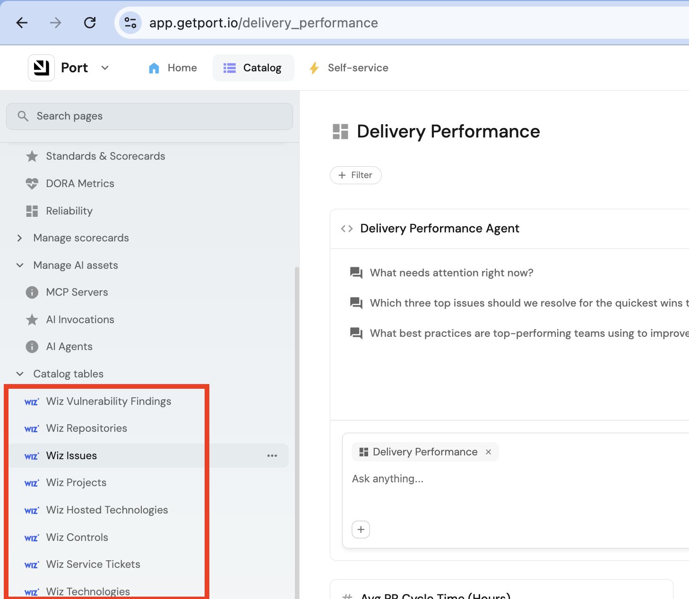Image resolution: width=689 pixels, height=599 pixels.
Task: Open Wiz Vulnerability Findings page
Action: point(108,402)
